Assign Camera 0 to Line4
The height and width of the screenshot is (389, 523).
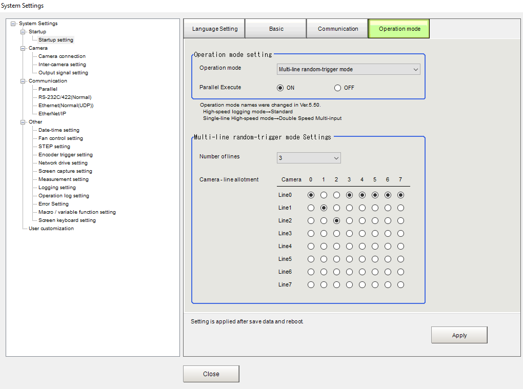click(x=311, y=247)
